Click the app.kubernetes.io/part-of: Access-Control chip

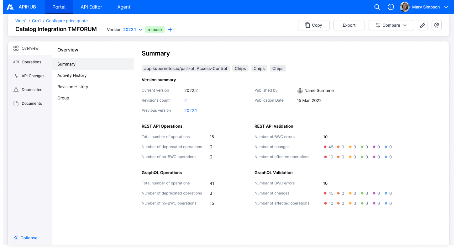(186, 69)
